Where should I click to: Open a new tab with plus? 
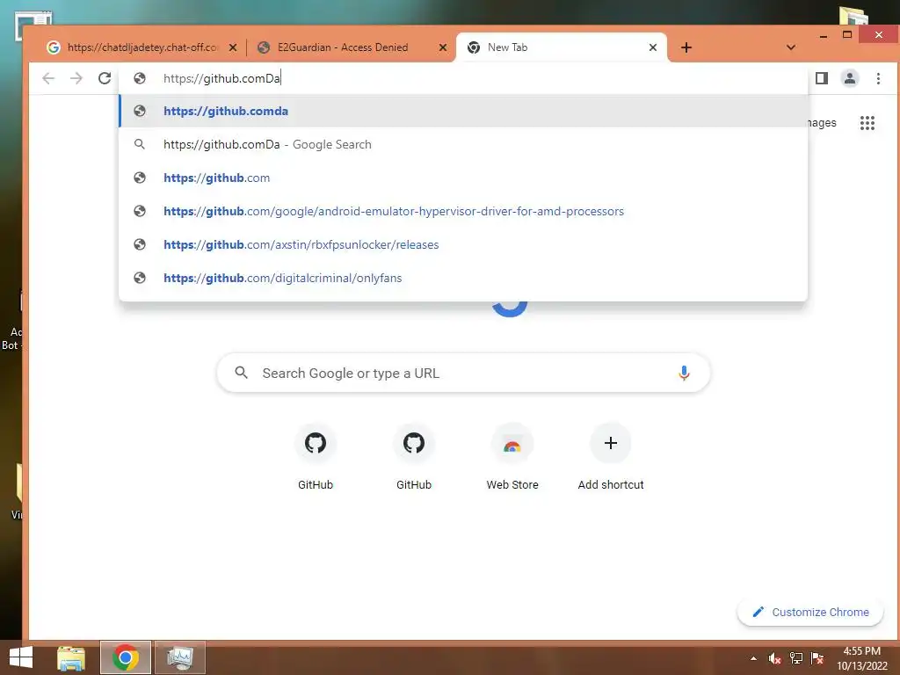(686, 47)
